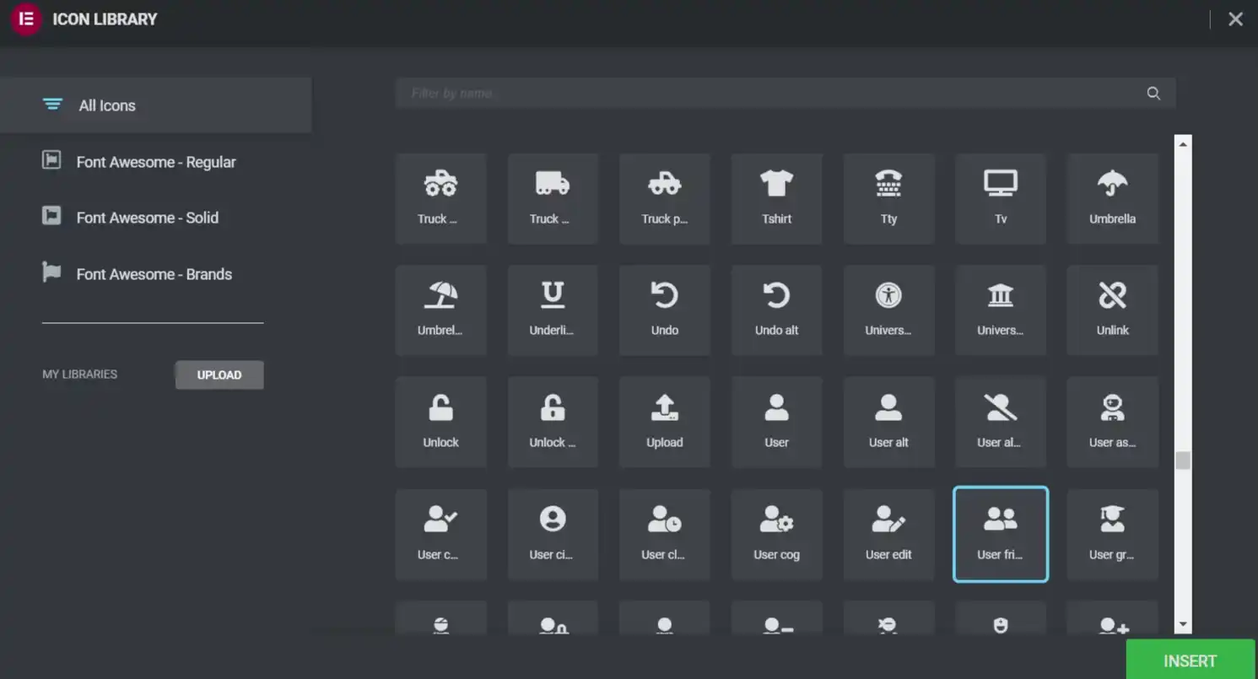This screenshot has width=1258, height=679.
Task: Choose the Unlink icon tile
Action: (1113, 310)
